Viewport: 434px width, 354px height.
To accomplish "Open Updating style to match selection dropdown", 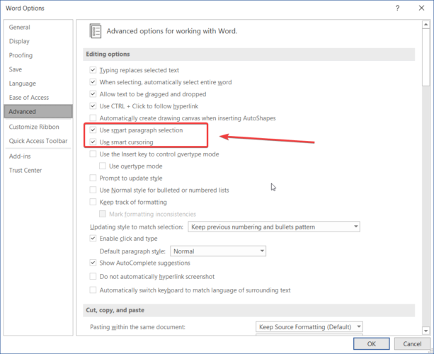I will point(274,227).
